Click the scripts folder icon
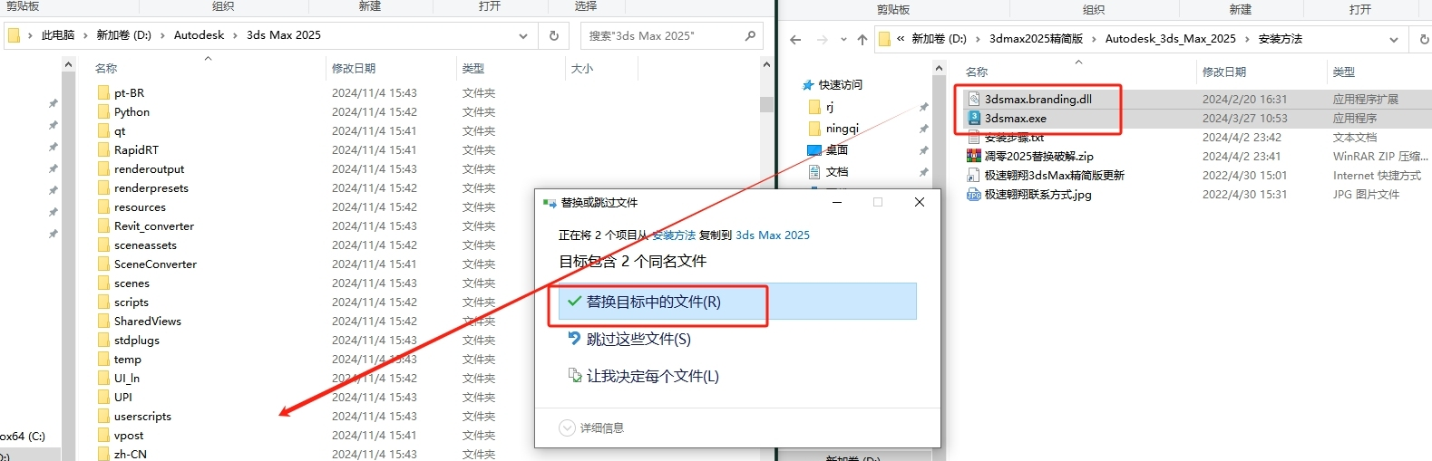Screen dimensions: 1432x461 pyautogui.click(x=103, y=302)
